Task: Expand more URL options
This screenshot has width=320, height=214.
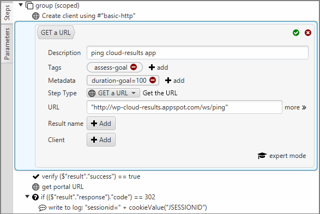Action: pos(295,107)
